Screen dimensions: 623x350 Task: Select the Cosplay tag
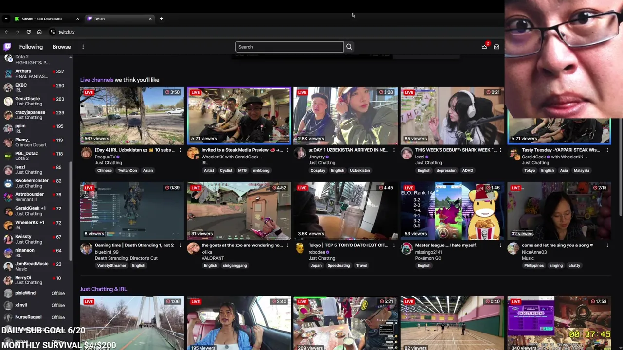[x=318, y=171]
